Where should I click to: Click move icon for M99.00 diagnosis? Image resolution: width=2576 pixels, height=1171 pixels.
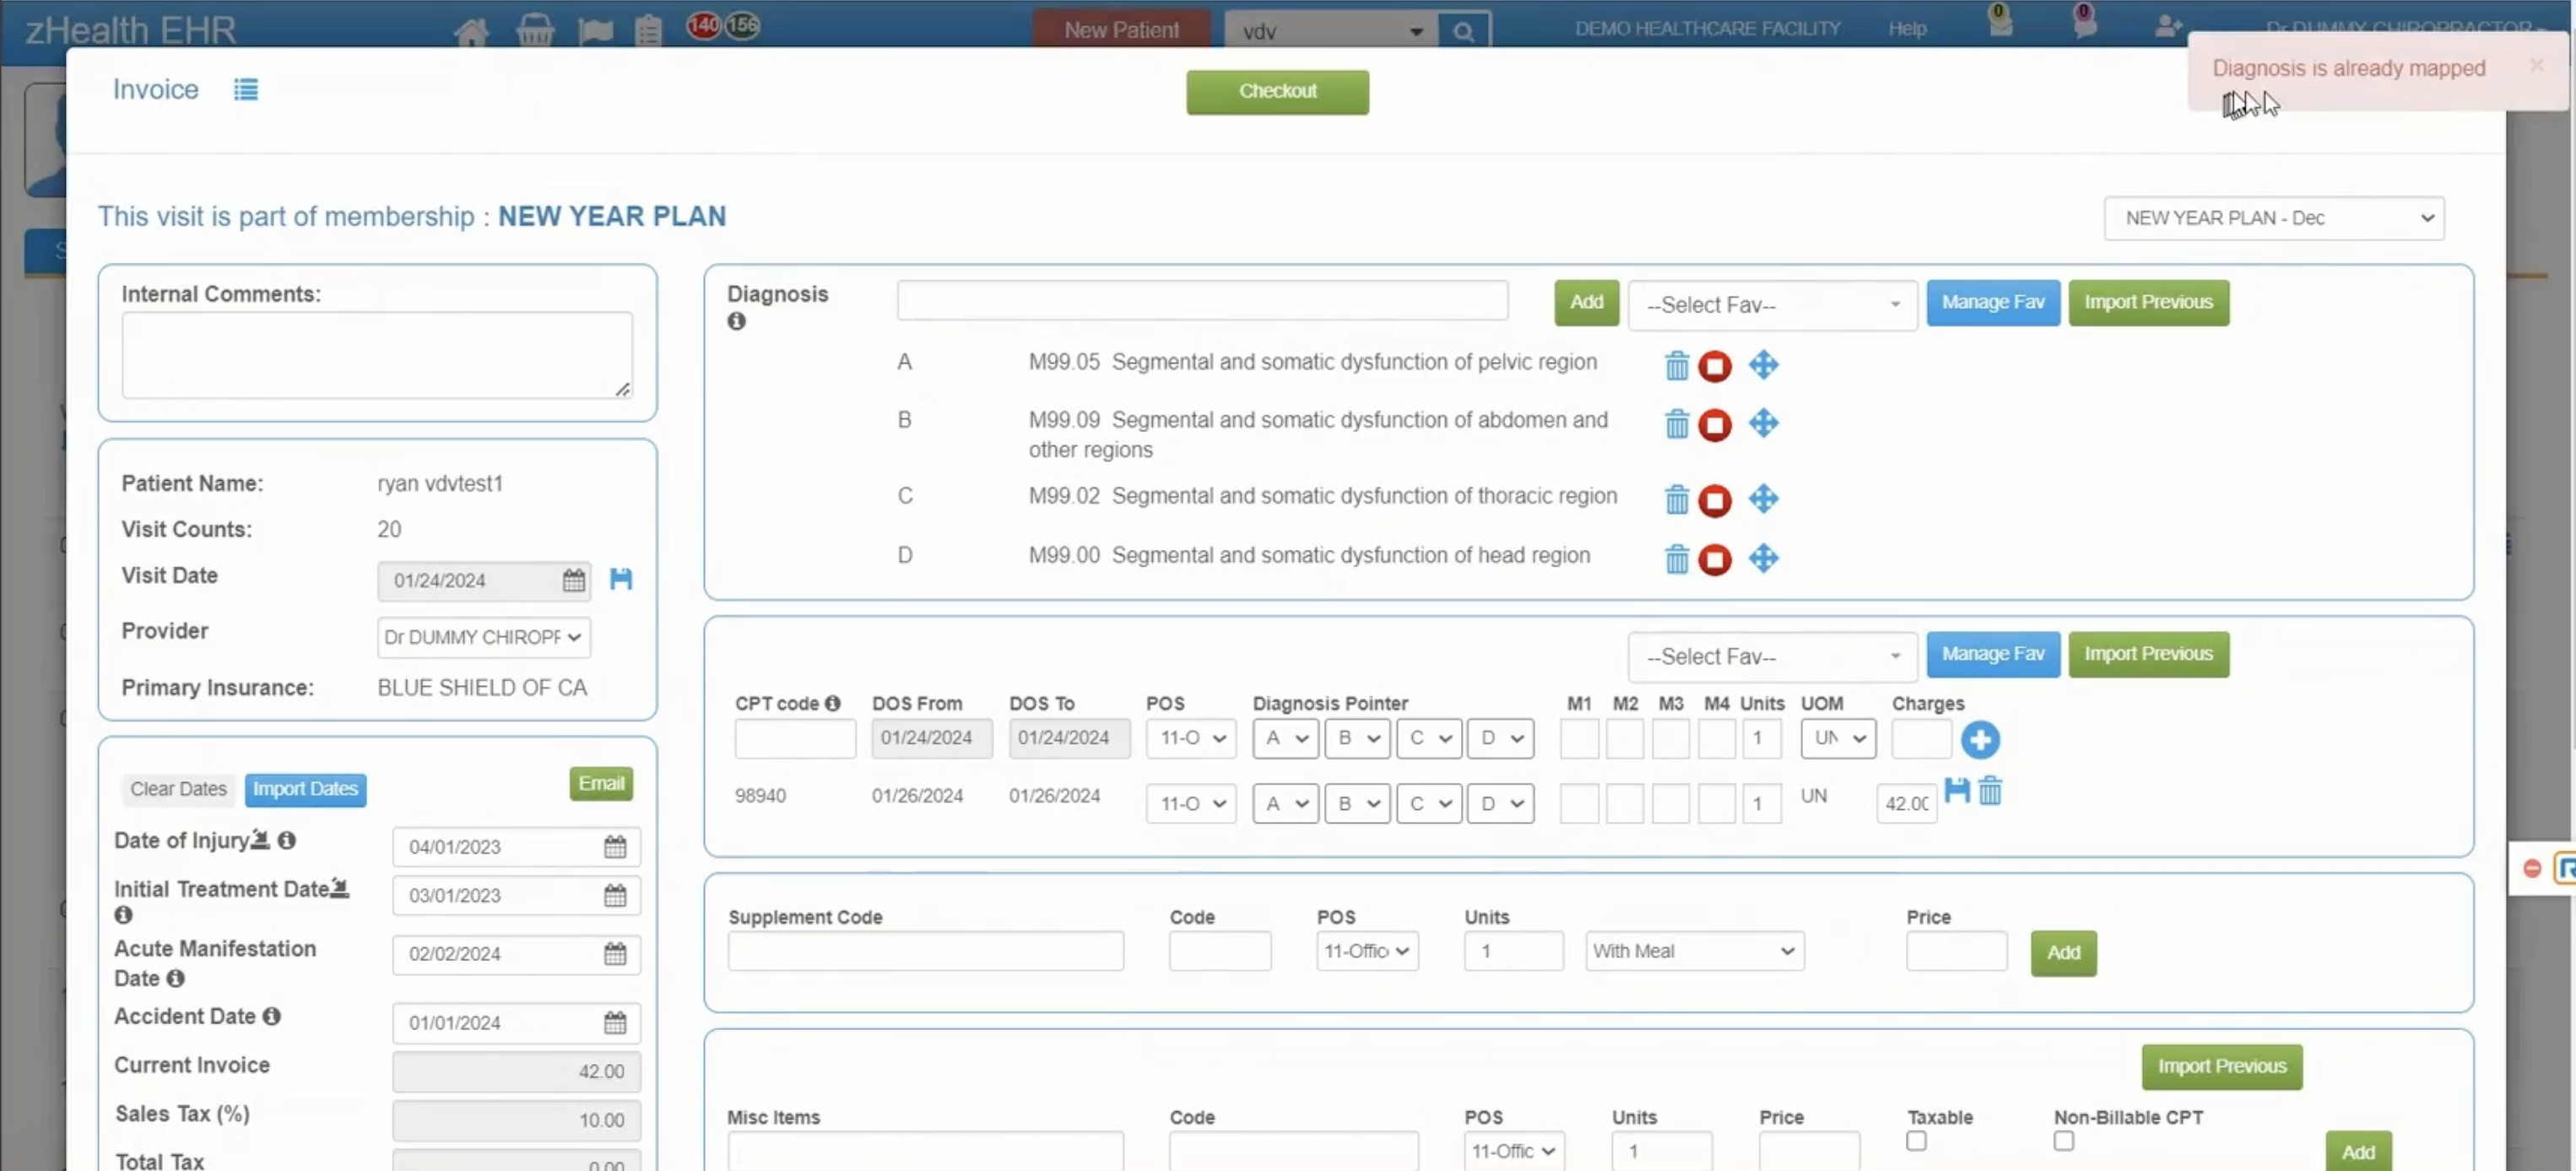coord(1763,558)
